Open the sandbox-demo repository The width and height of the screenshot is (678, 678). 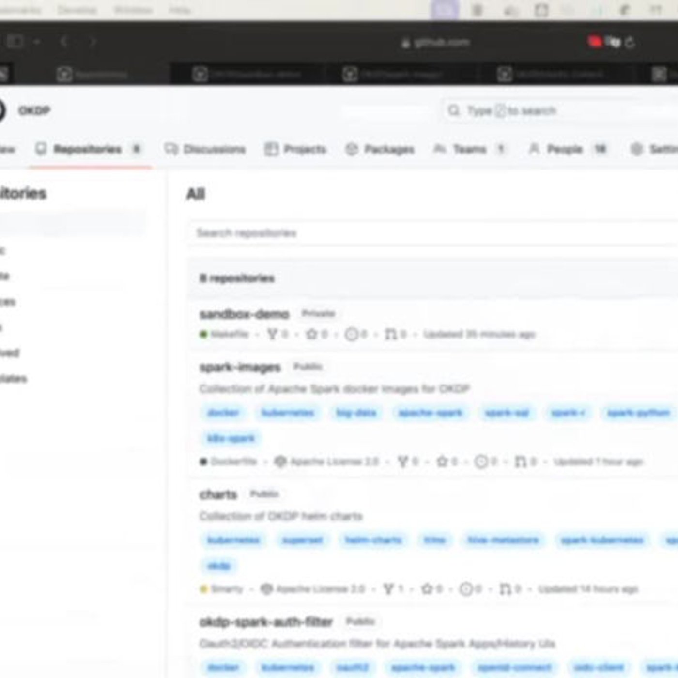[x=245, y=314]
